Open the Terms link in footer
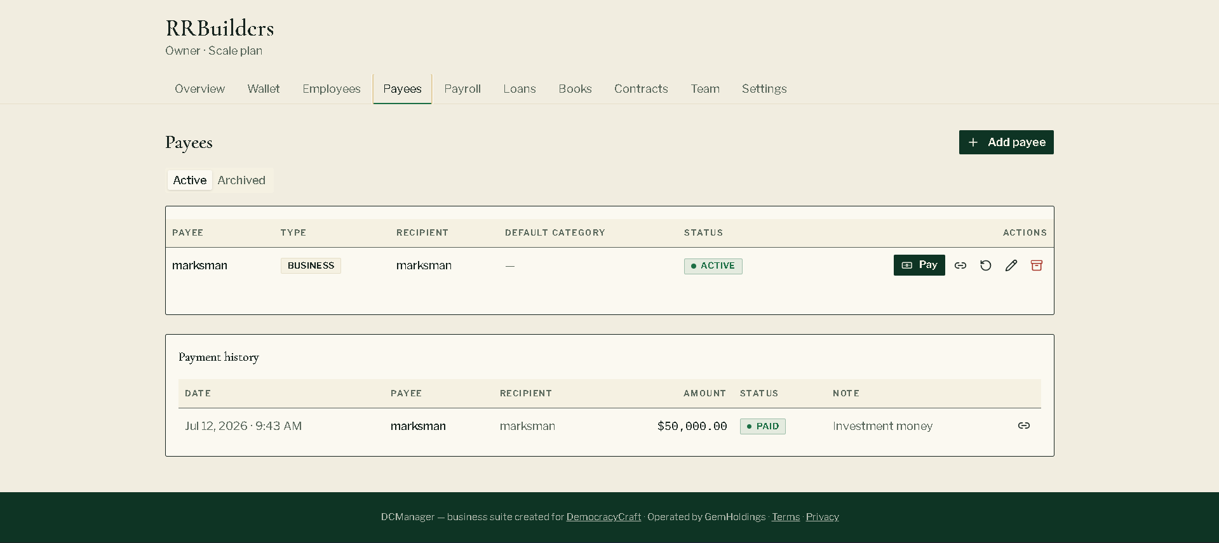 pos(786,517)
